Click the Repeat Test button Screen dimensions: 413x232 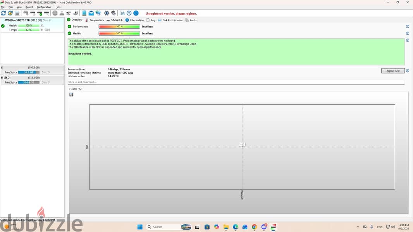pyautogui.click(x=393, y=71)
